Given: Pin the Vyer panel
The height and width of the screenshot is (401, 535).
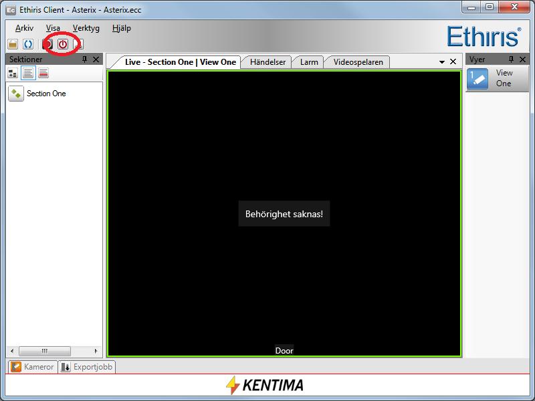Looking at the screenshot, I should click(511, 59).
